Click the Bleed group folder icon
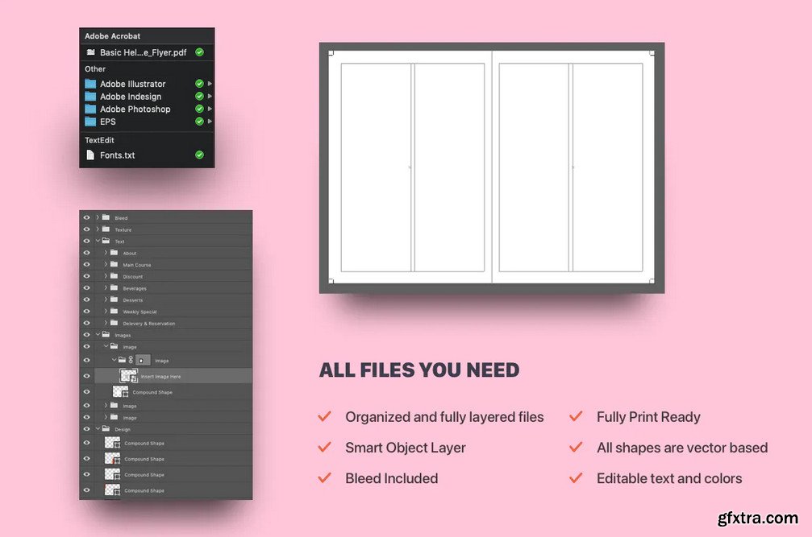This screenshot has height=537, width=812. 106,218
